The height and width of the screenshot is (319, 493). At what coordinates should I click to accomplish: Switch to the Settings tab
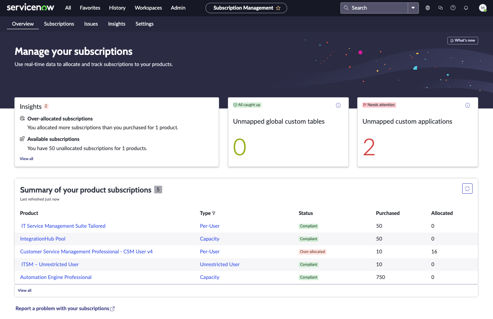point(145,24)
